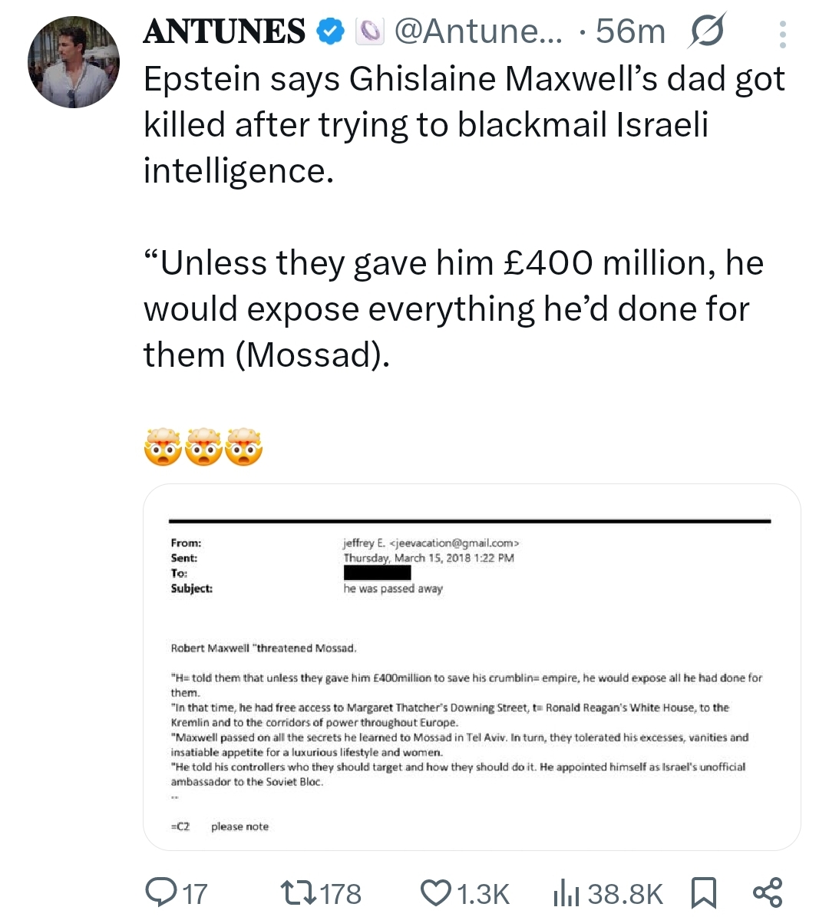The width and height of the screenshot is (829, 917).
Task: Click the reply speech bubble icon
Action: 160,893
